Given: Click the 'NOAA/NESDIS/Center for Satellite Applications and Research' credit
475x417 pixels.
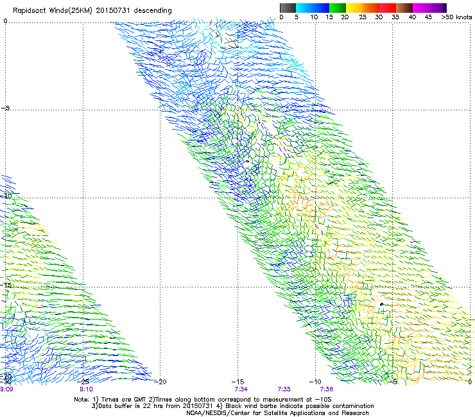Looking at the screenshot, I should tap(277, 413).
